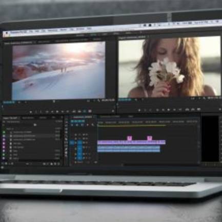Toggle the track lock on V2

point(76,138)
